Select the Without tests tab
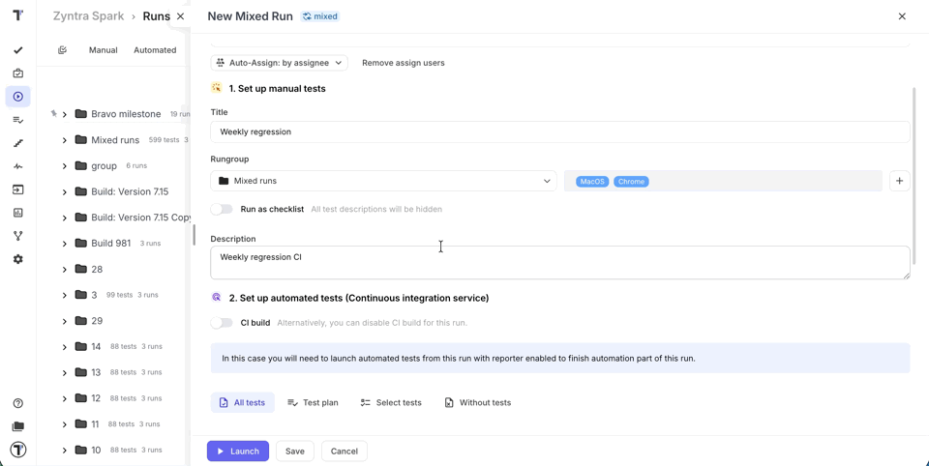 pyautogui.click(x=477, y=402)
